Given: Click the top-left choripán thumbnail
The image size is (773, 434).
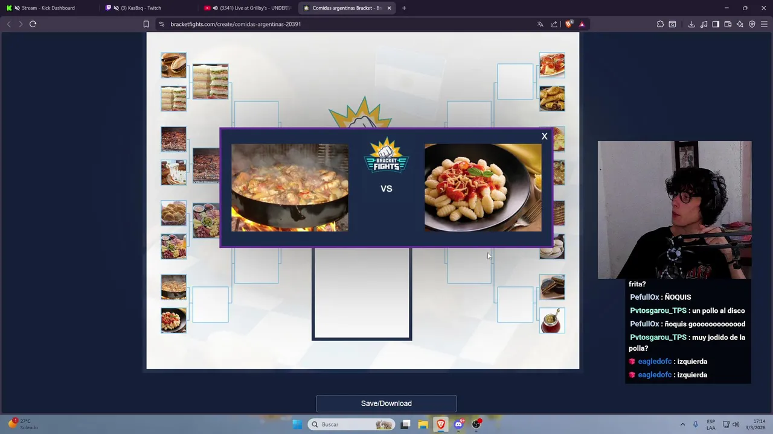Looking at the screenshot, I should pyautogui.click(x=173, y=65).
